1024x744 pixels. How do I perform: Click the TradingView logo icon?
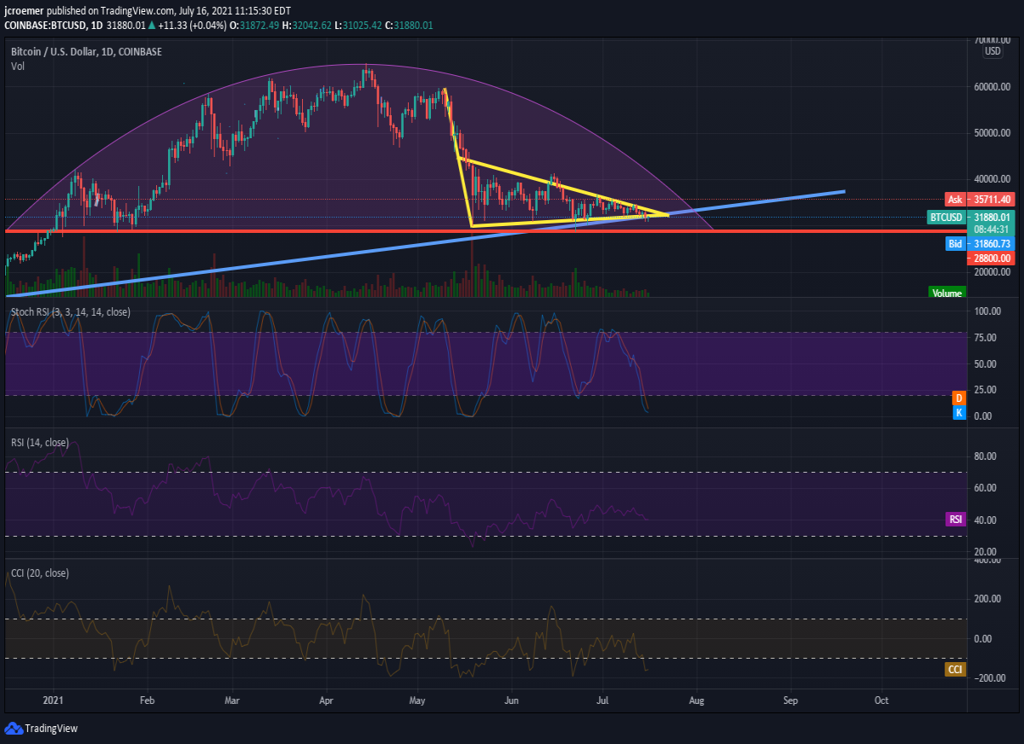[13, 728]
